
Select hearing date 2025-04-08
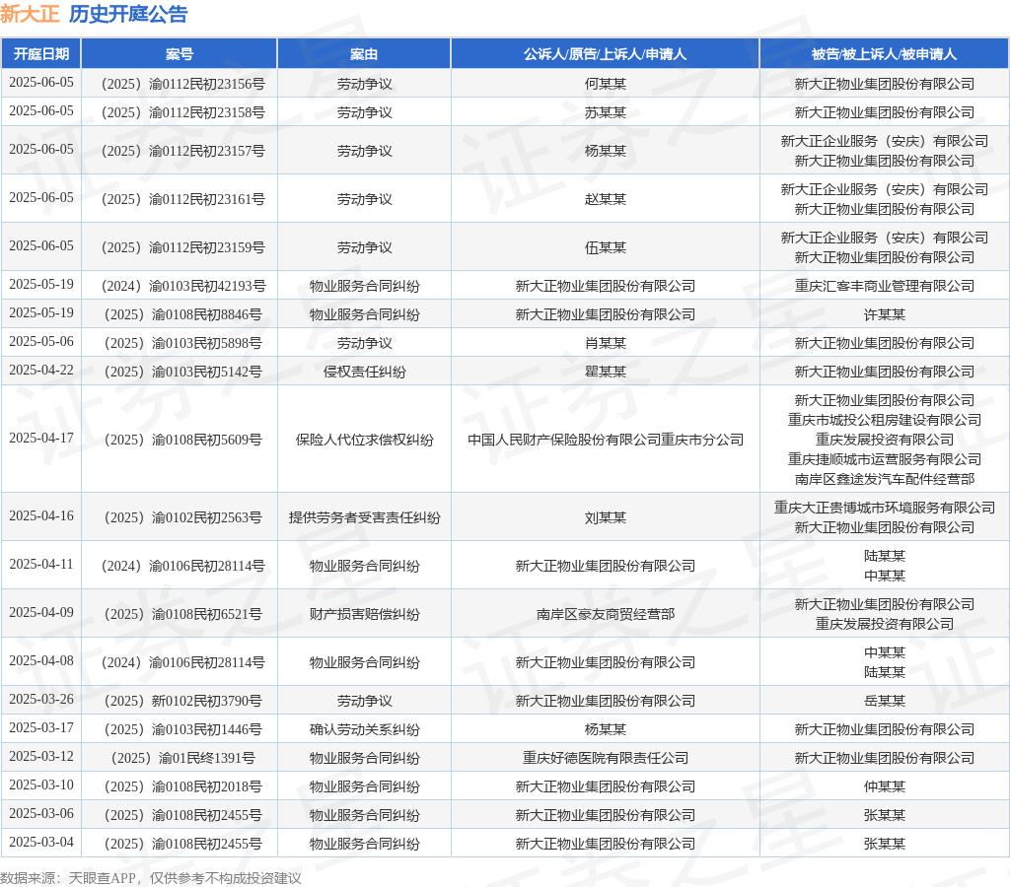click(x=41, y=660)
